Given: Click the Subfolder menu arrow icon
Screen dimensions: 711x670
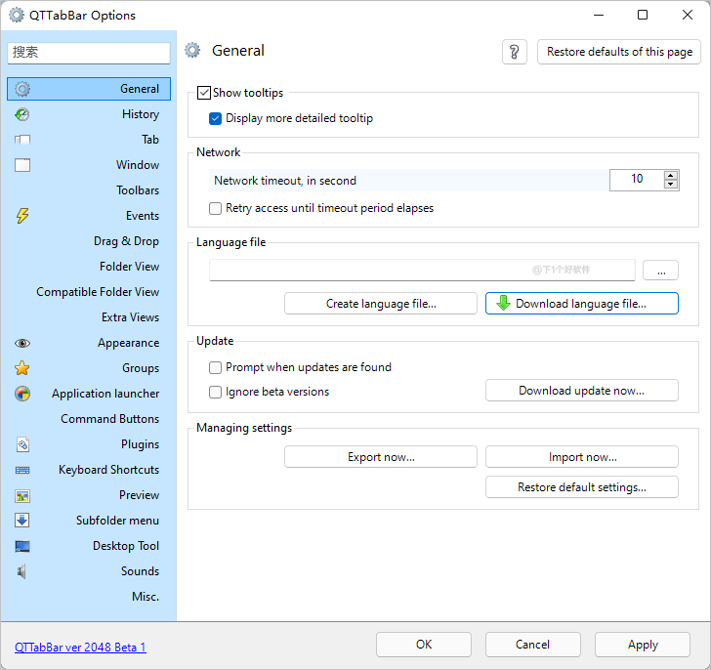Looking at the screenshot, I should point(22,521).
